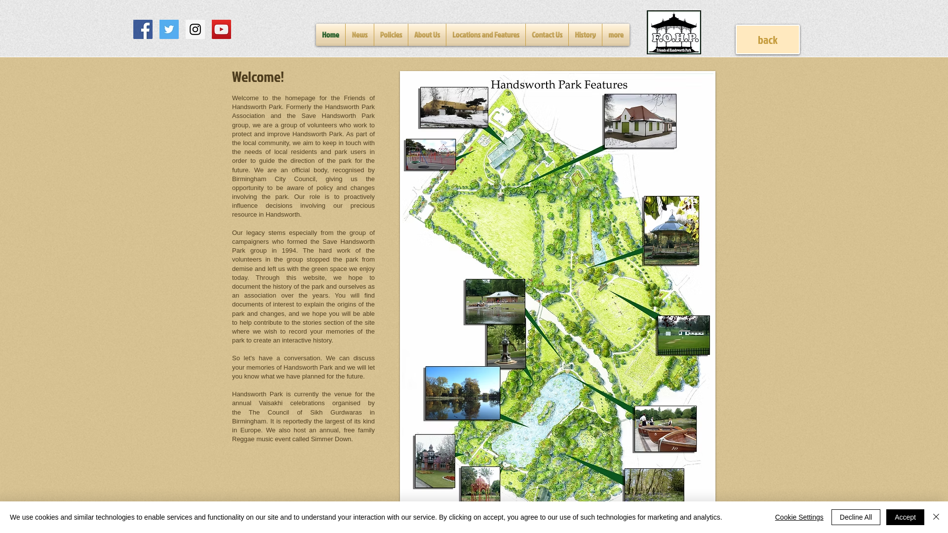948x533 pixels.
Task: Open the Instagram social icon
Action: click(x=195, y=29)
